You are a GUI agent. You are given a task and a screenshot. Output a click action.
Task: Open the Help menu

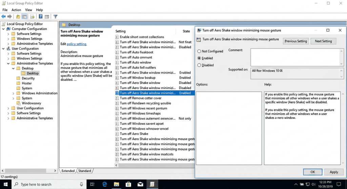[x=39, y=10]
